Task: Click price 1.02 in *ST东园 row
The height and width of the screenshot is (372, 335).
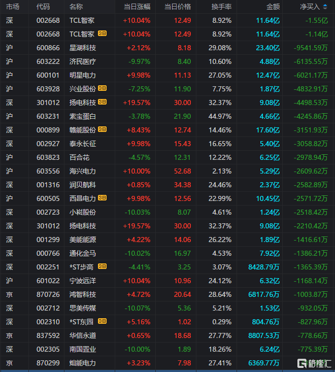Action: pos(184,322)
